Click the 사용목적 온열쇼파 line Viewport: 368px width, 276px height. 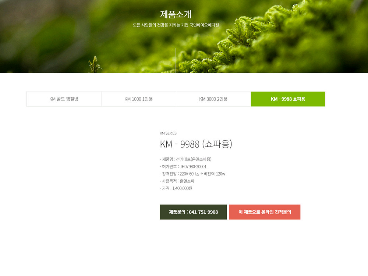coord(177,181)
